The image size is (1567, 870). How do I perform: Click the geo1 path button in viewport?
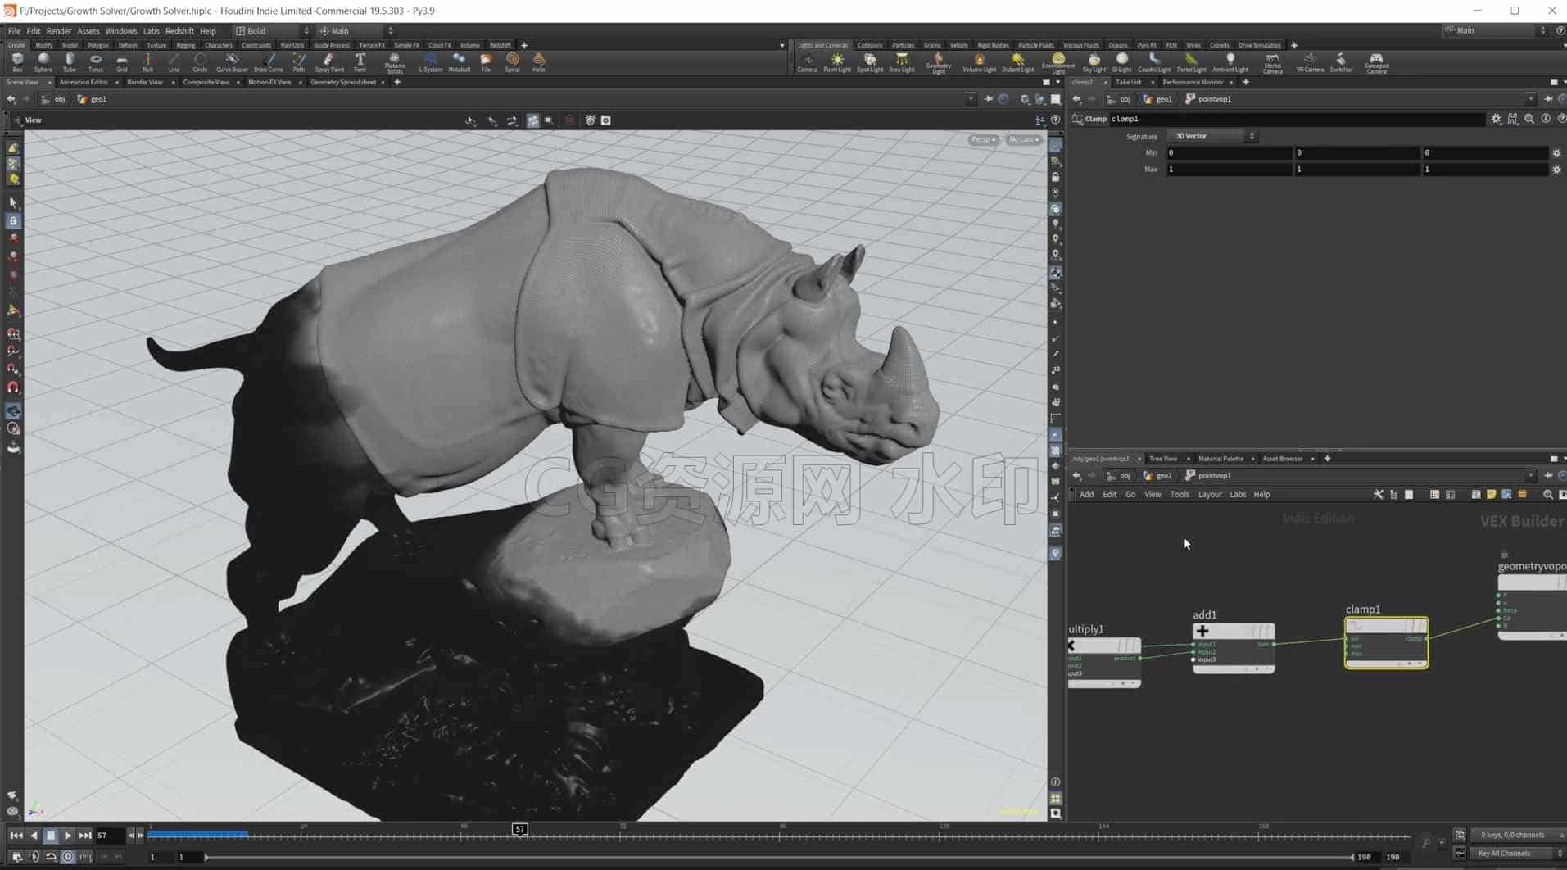[93, 99]
